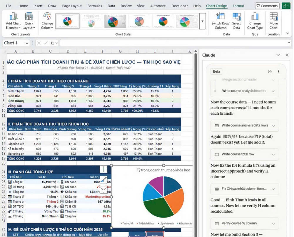Screen dimensions: 294x237
Task: Open Select Data dialog
Action: coord(236,21)
